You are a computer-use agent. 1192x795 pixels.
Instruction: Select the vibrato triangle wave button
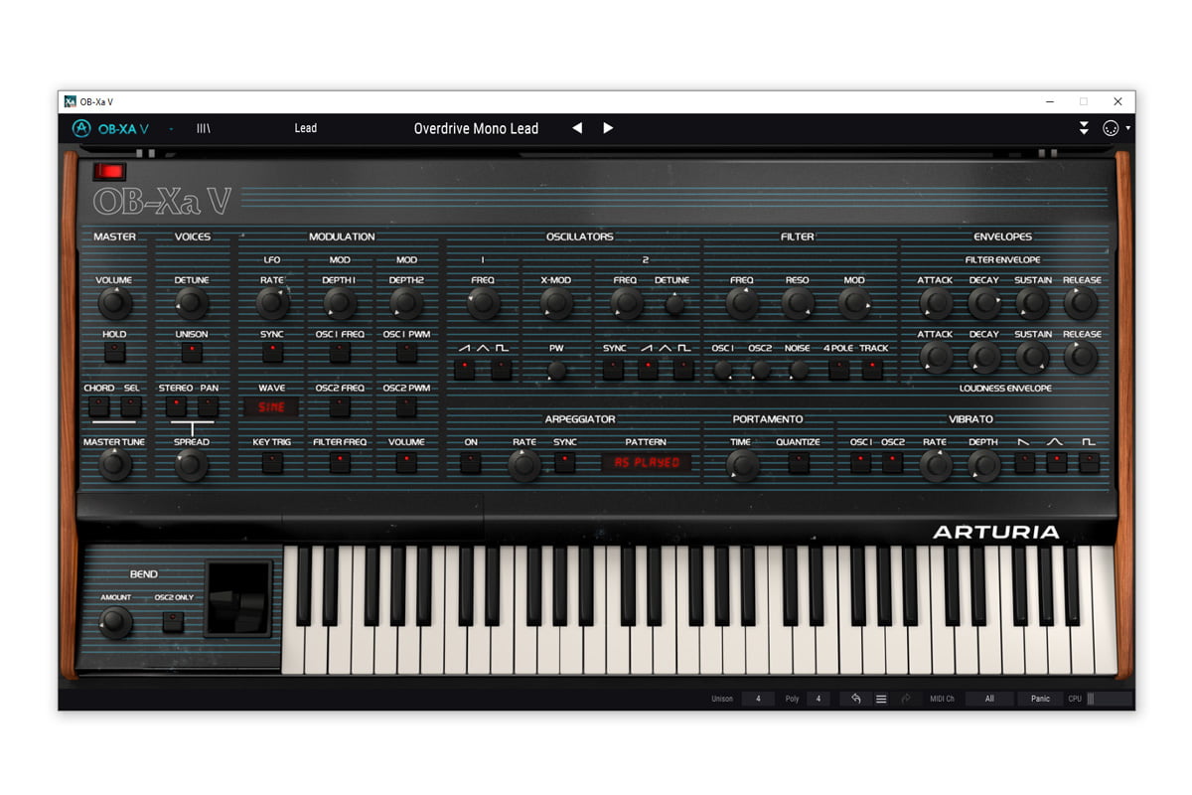point(1057,462)
